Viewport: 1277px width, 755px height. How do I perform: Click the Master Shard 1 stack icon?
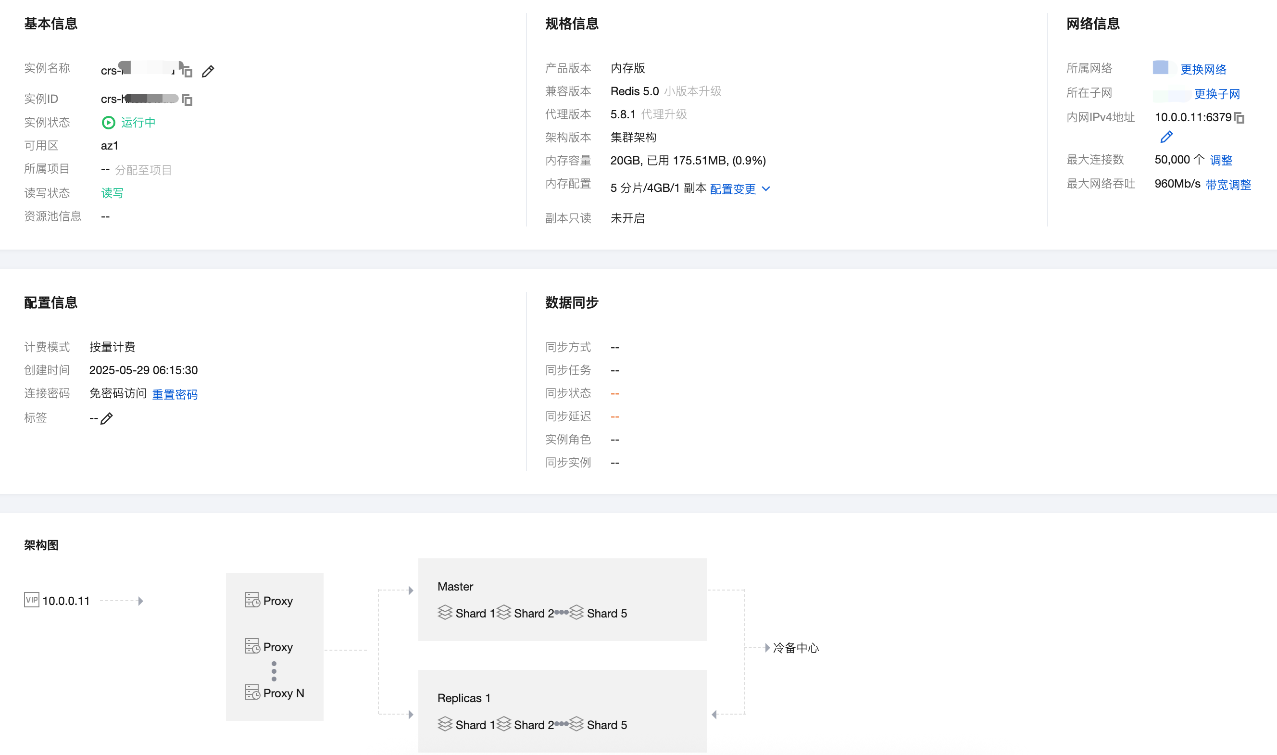pos(445,612)
